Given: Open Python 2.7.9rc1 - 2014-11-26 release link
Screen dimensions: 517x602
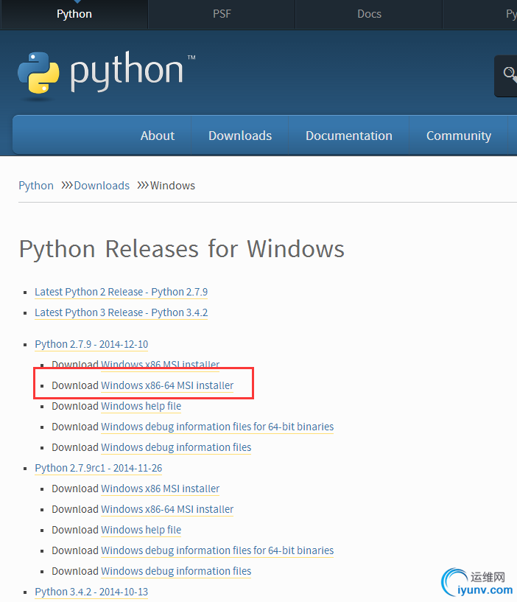Looking at the screenshot, I should (98, 468).
